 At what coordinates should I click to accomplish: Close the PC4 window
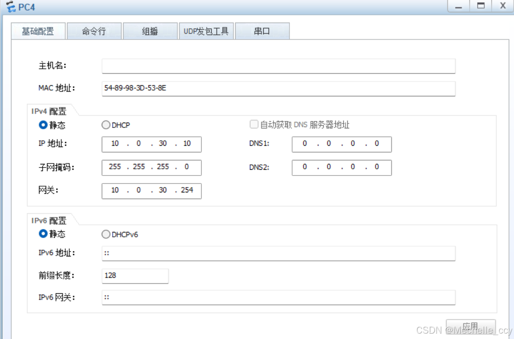pos(502,6)
